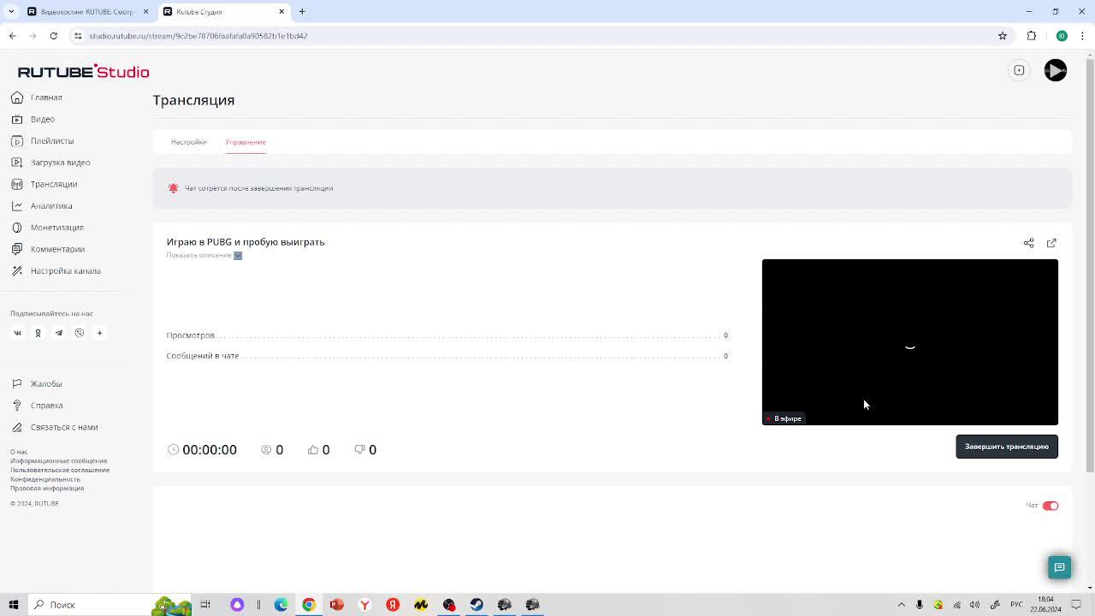Click the viewers count icon
Image resolution: width=1095 pixels, height=616 pixels.
pos(266,450)
